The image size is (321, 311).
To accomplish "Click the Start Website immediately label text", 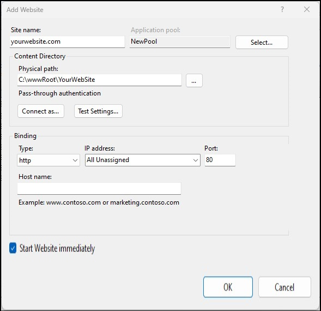I will pyautogui.click(x=57, y=248).
